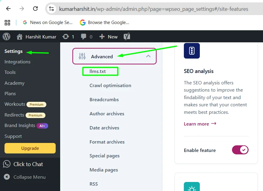The width and height of the screenshot is (263, 191).
Task: Click the browser reload button
Action: tap(36, 9)
